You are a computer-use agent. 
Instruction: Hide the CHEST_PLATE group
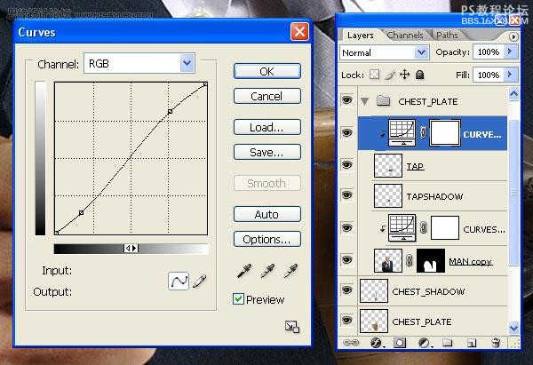347,100
